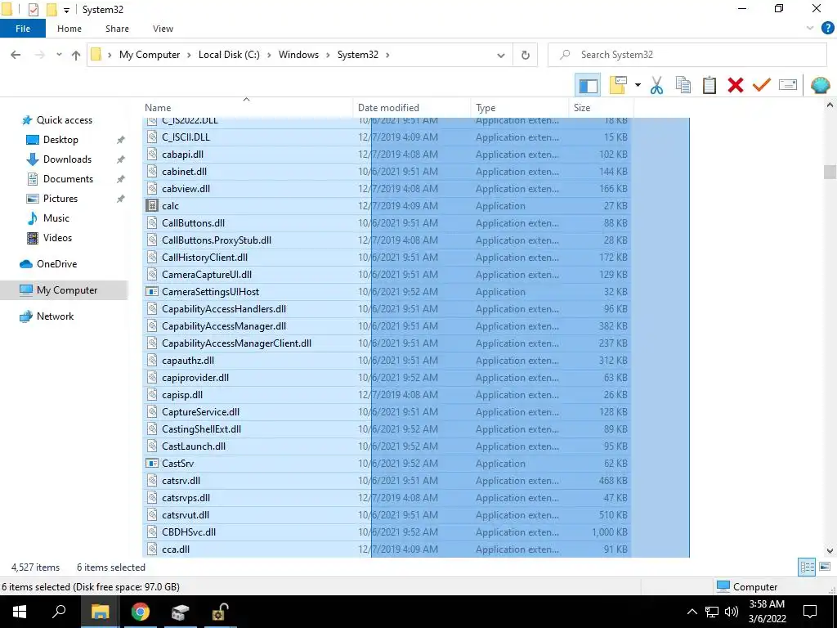The image size is (837, 628).
Task: Open Documents in the navigation pane
Action: coord(68,179)
